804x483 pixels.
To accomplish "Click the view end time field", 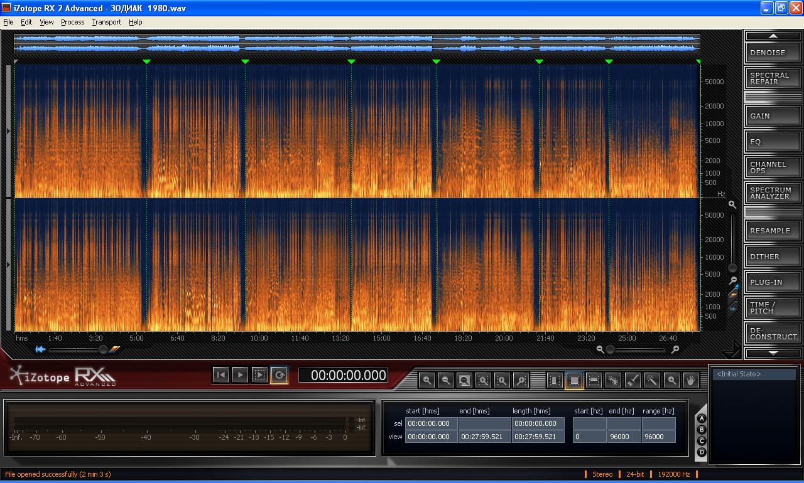I will pos(484,437).
